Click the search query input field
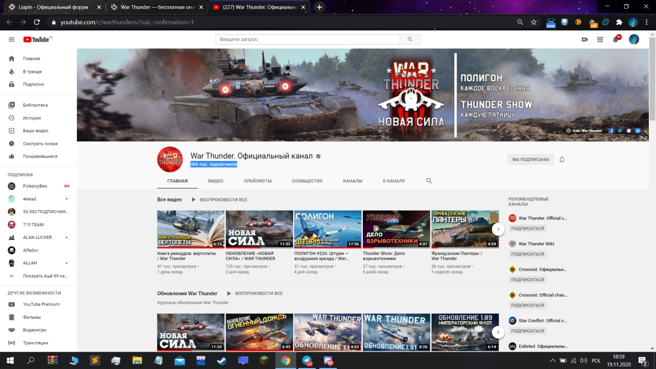The height and width of the screenshot is (369, 656). 307,39
